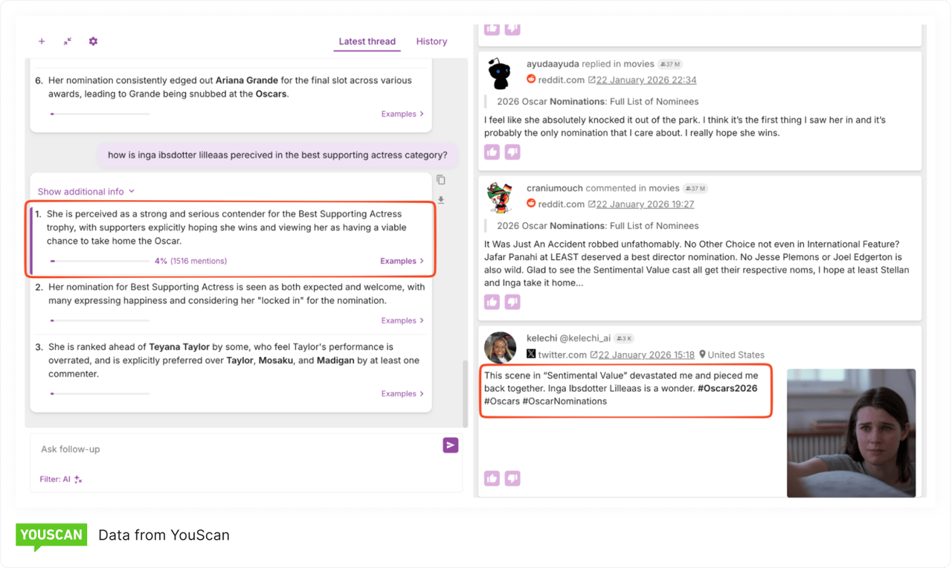
Task: Click the collapse arrows icon
Action: (x=67, y=42)
